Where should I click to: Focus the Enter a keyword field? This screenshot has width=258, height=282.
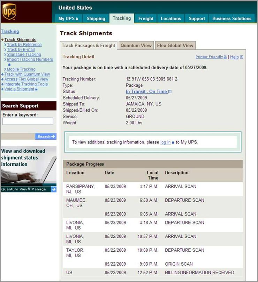point(28,121)
